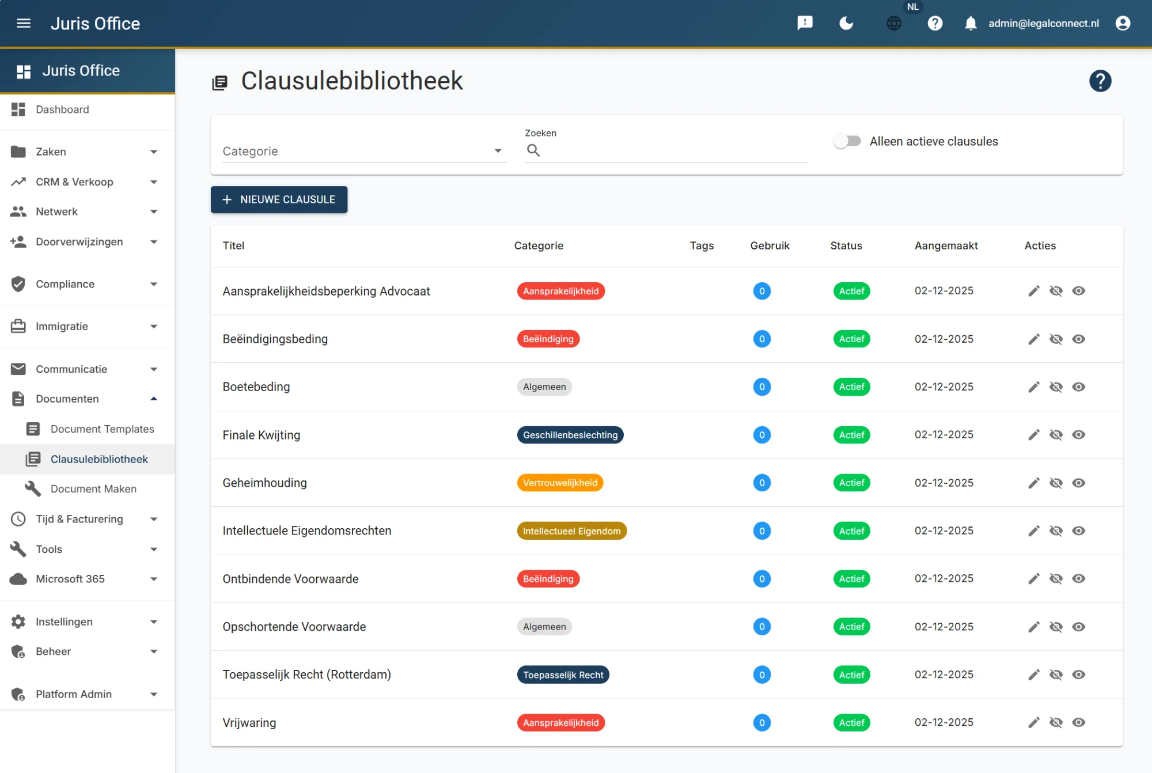View Vrijwaring clause with eye icon
Image resolution: width=1152 pixels, height=773 pixels.
click(1078, 722)
